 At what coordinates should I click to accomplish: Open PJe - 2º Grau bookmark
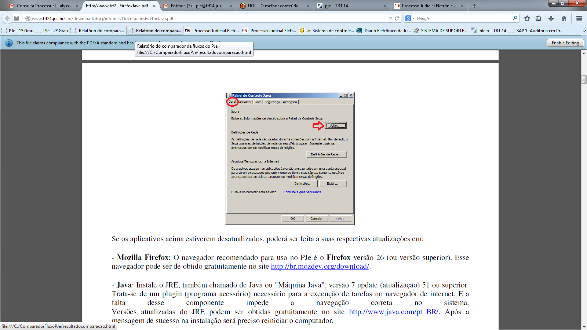point(52,31)
